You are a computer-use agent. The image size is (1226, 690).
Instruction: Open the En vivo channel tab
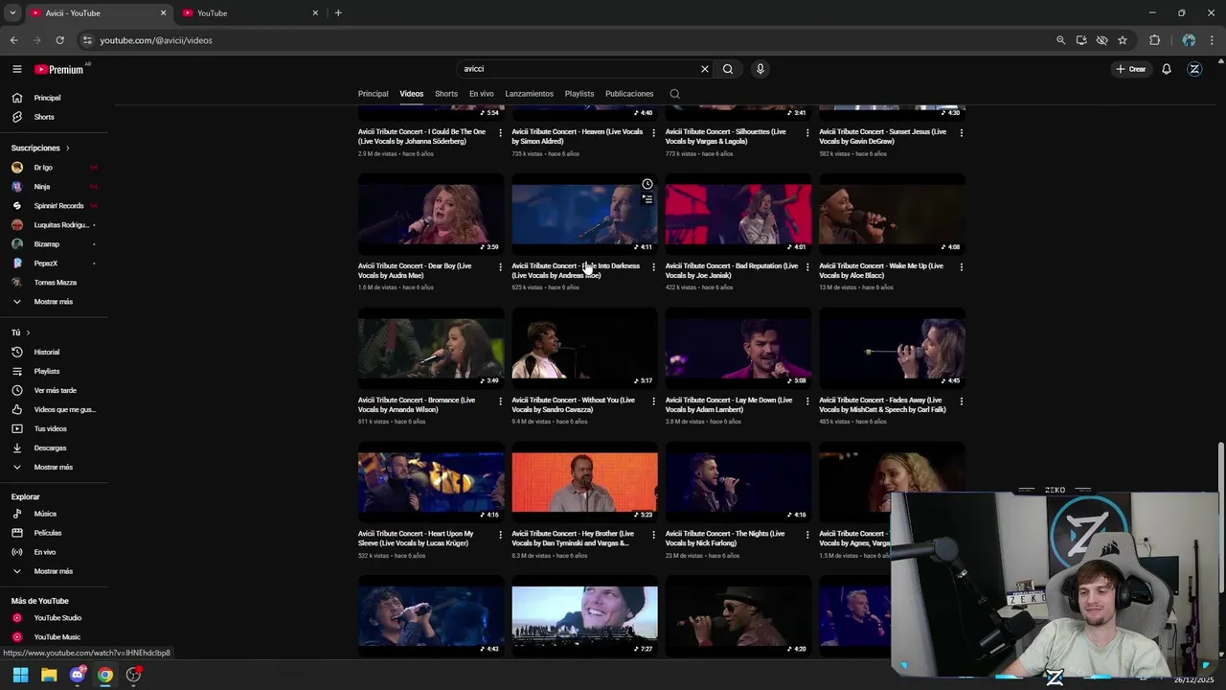click(x=482, y=94)
